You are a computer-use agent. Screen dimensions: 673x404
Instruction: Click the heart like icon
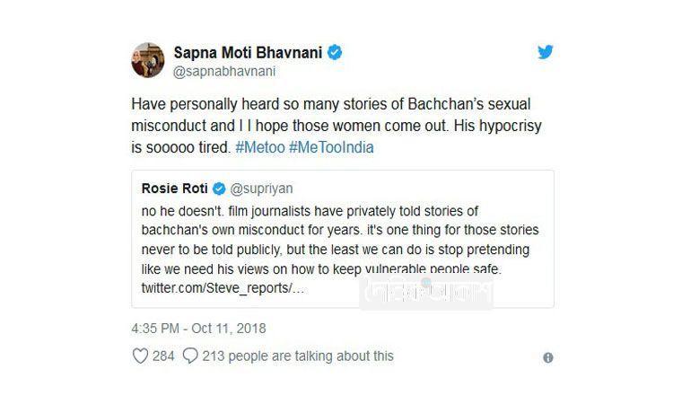coord(140,356)
